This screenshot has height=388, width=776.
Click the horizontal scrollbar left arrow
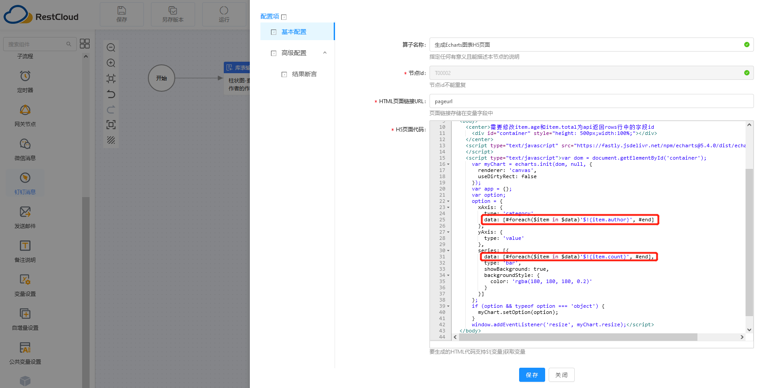[455, 337]
